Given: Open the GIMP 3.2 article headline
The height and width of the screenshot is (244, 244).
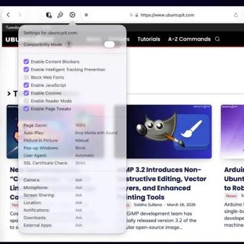Looking at the screenshot, I should [165, 184].
